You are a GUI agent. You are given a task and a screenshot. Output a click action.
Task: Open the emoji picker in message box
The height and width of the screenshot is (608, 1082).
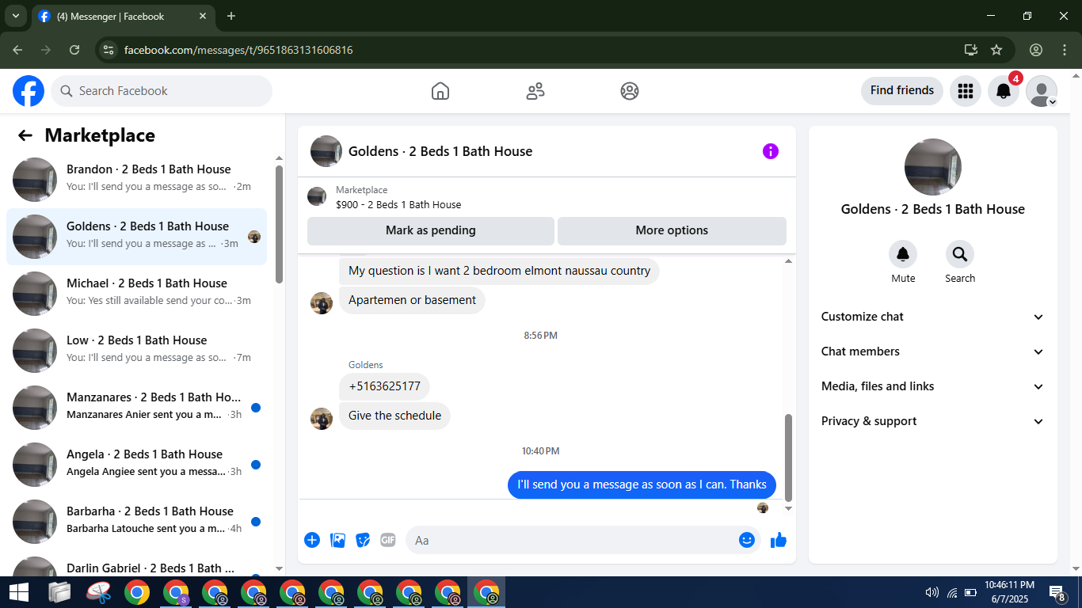(746, 540)
